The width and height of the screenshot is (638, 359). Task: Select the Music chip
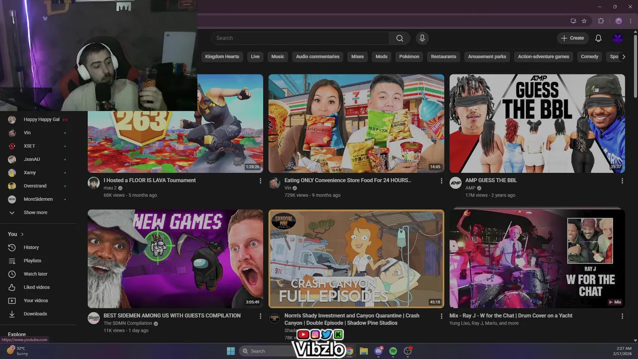click(x=278, y=57)
